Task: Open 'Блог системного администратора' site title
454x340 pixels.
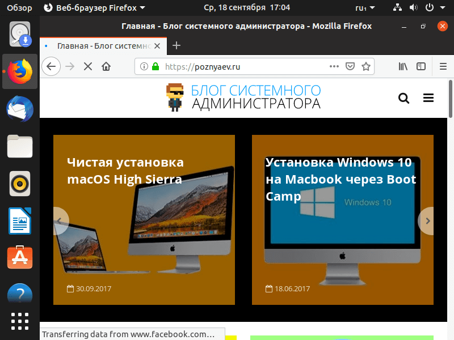Action: (x=256, y=97)
